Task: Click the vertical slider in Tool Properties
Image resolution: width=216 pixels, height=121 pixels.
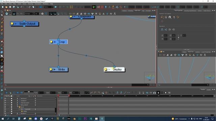Action: click(179, 37)
